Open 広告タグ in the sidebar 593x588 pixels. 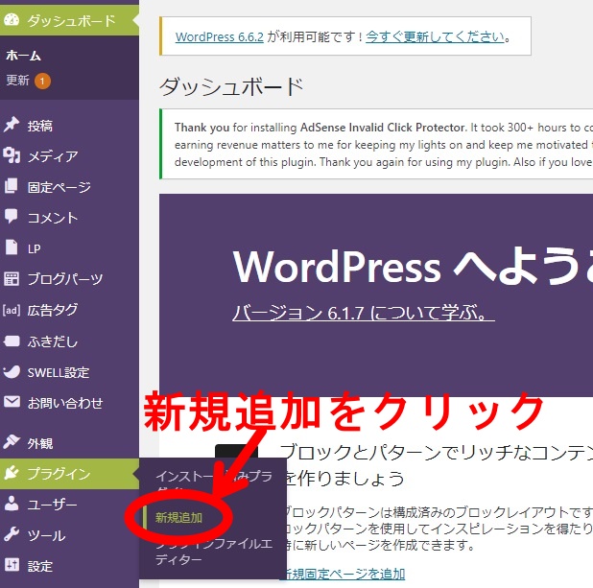53,310
